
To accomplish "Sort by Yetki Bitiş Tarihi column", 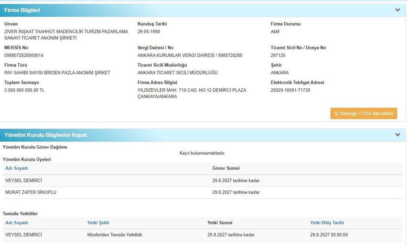I will tap(327, 223).
